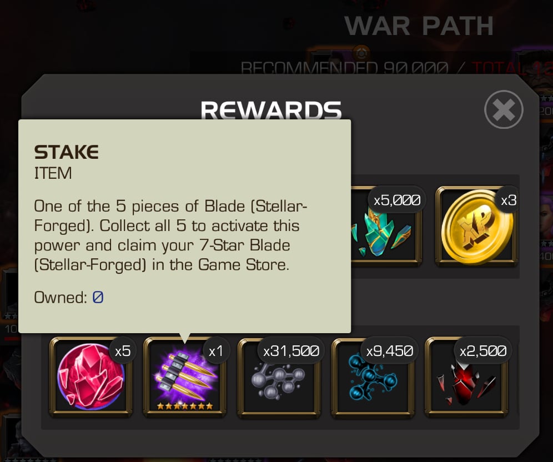Screen dimensions: 553x462
Task: Tap the x31,500 quantity label
Action: tap(291, 351)
